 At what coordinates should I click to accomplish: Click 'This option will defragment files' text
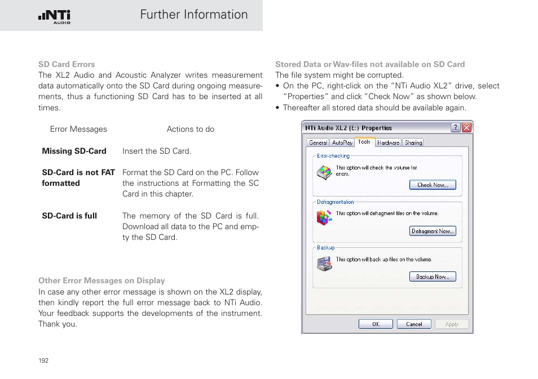click(387, 213)
